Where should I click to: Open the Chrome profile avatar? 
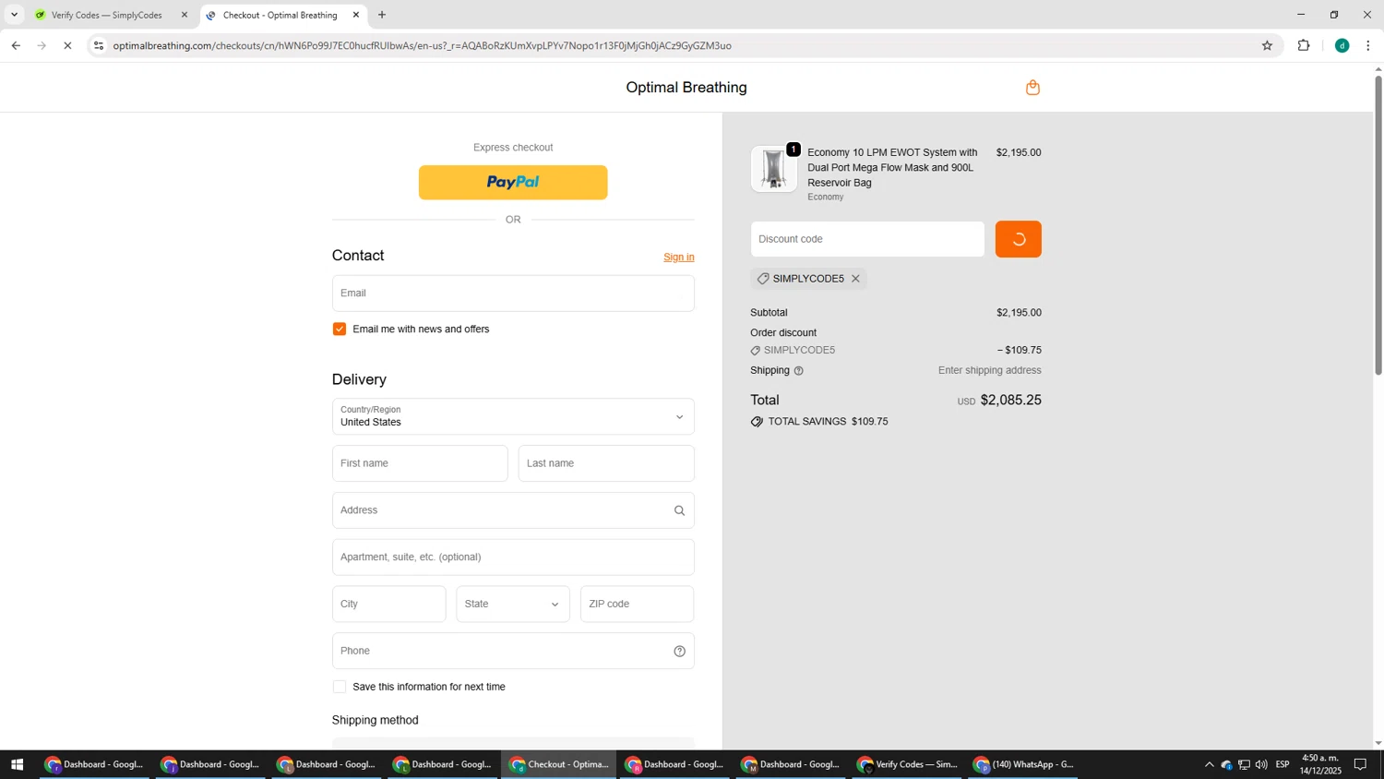[1342, 45]
